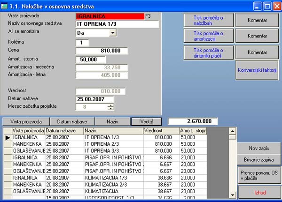Click the 'Tisk poročila o naložbah' button
This screenshot has width=282, height=202.
coord(208,21)
